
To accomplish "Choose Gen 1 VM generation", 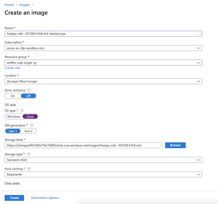I will tap(13, 131).
